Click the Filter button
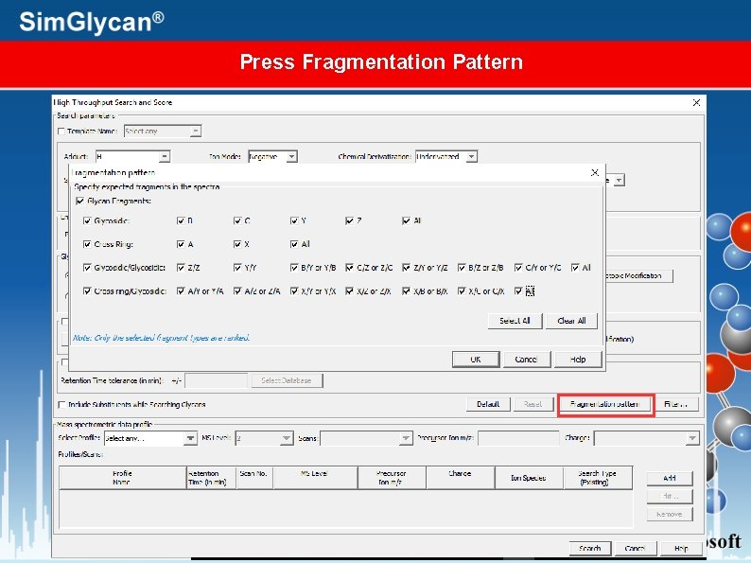Screen dimensions: 751x563 tap(675, 404)
